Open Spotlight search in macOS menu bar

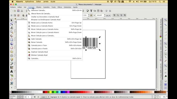coord(160,2)
